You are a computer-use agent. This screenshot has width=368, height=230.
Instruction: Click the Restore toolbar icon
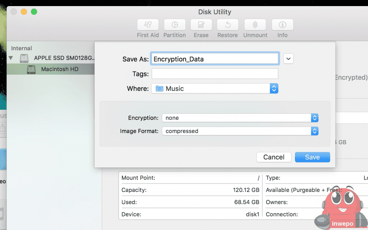(x=227, y=25)
